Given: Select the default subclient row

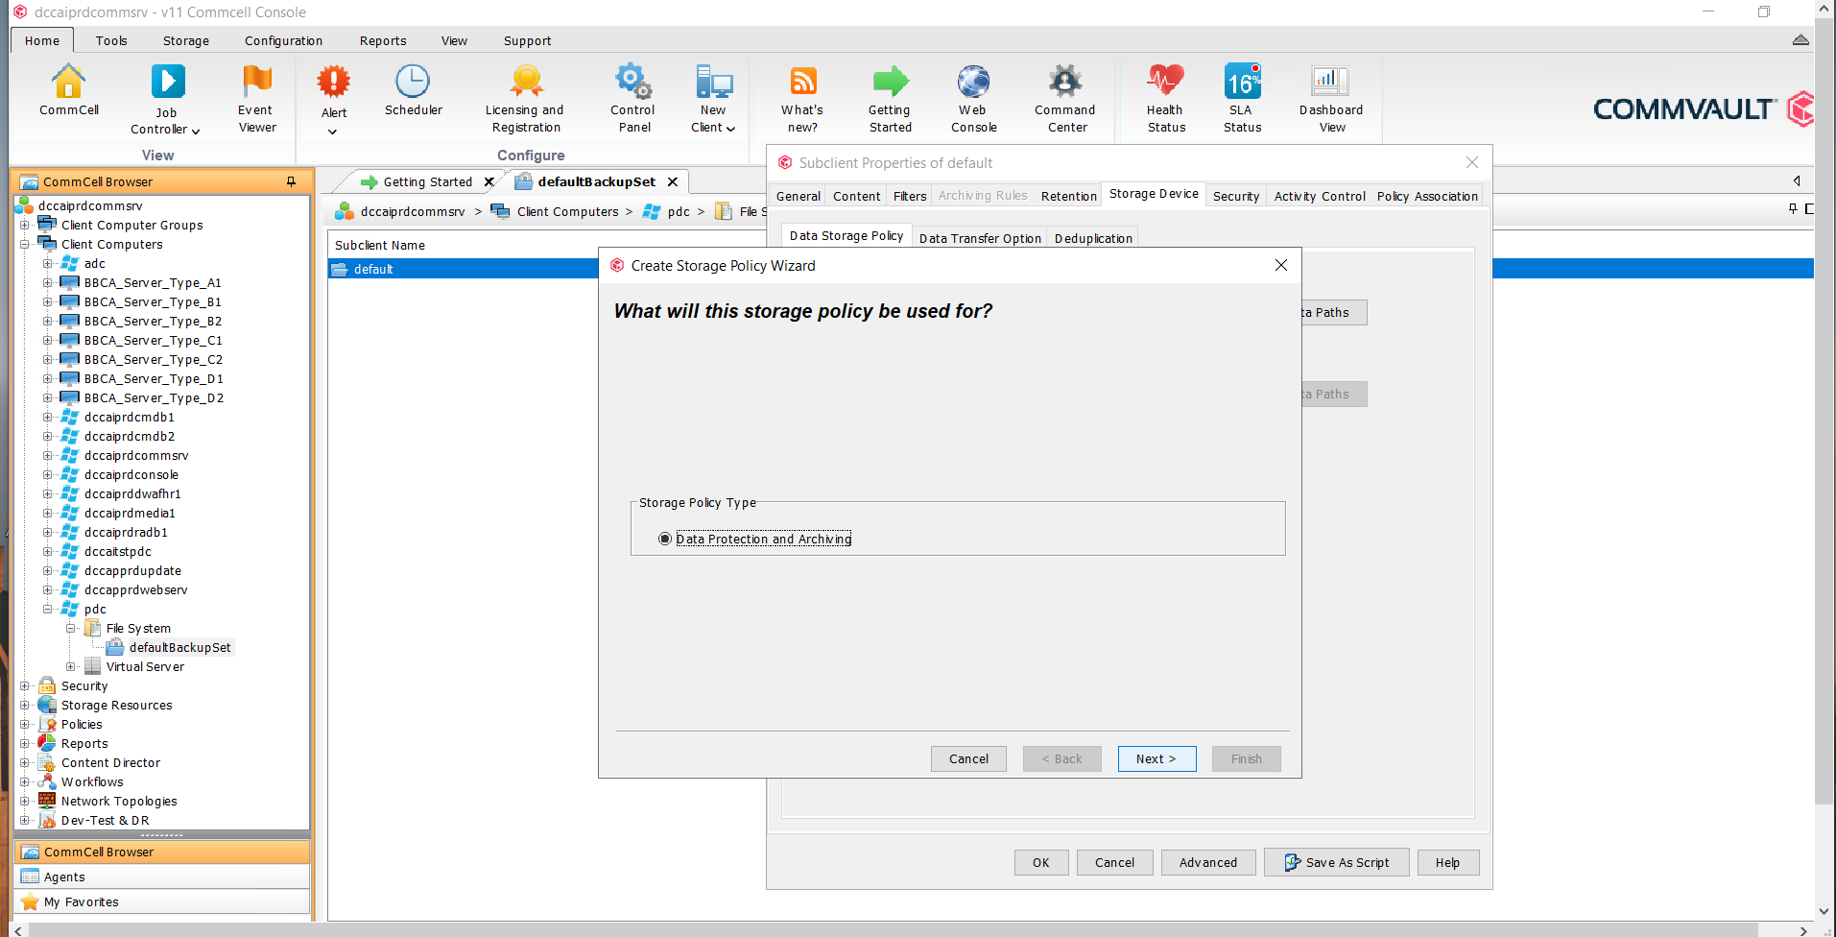Looking at the screenshot, I should tap(464, 269).
